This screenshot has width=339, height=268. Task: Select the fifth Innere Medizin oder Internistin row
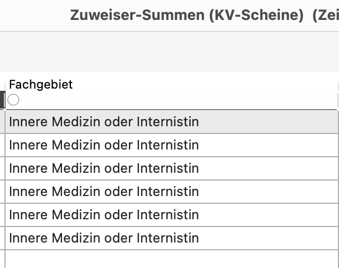pos(172,215)
